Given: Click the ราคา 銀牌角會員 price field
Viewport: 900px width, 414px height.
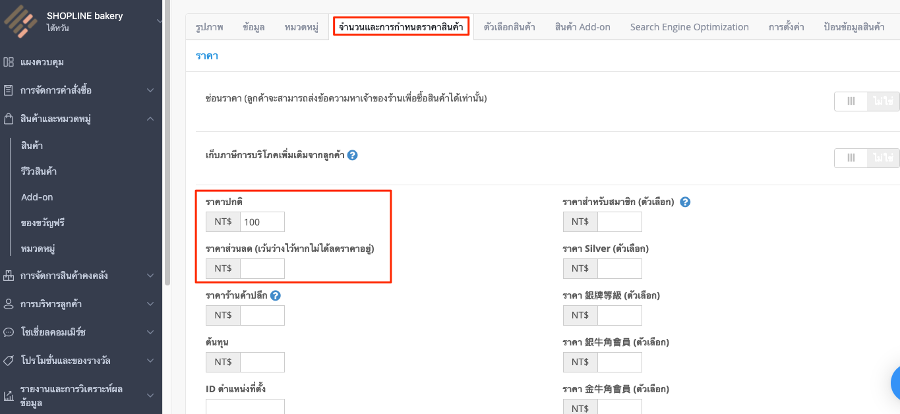Looking at the screenshot, I should click(620, 362).
